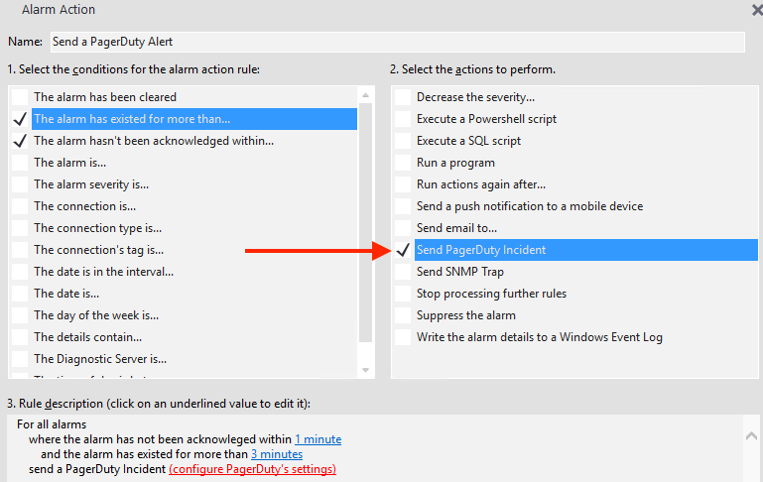Screen dimensions: 763x482
Task: Edit the '1 minute' acknowledged value link
Action: click(318, 439)
